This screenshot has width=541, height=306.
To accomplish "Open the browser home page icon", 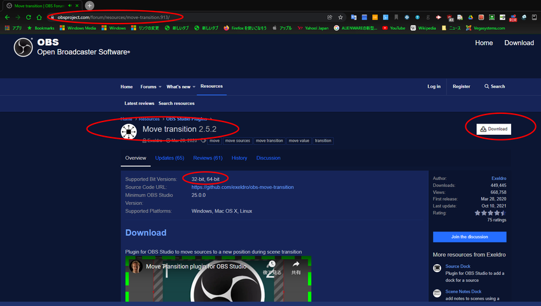I will tap(39, 17).
